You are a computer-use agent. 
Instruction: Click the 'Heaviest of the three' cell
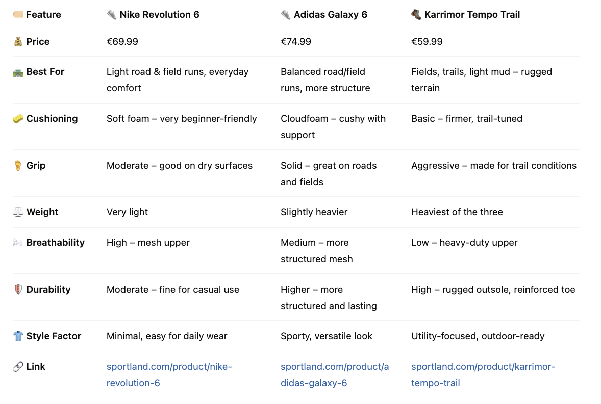pyautogui.click(x=457, y=212)
